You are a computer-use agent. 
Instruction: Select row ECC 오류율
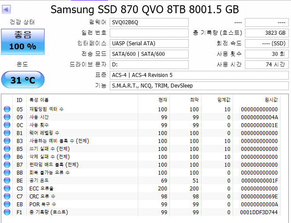(141, 188)
